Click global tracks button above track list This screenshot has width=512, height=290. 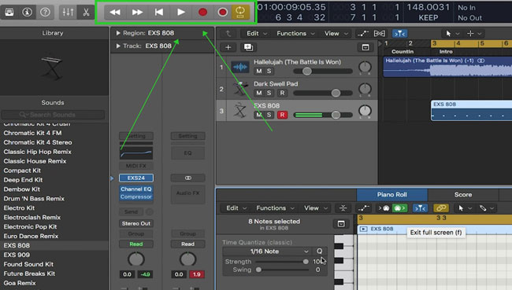[x=365, y=48]
